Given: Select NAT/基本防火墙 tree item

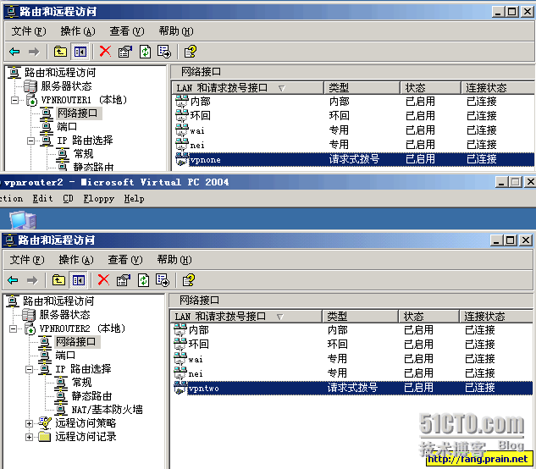Looking at the screenshot, I should (107, 410).
